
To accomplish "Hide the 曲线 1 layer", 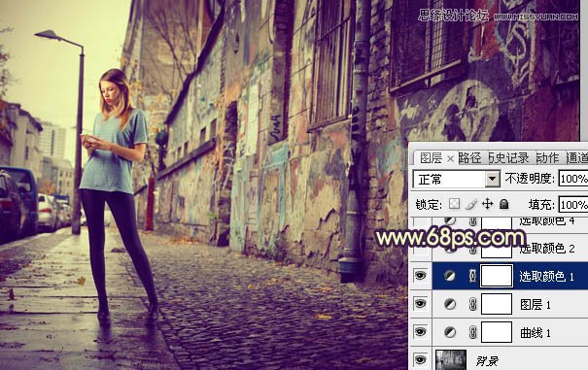I will coord(421,332).
